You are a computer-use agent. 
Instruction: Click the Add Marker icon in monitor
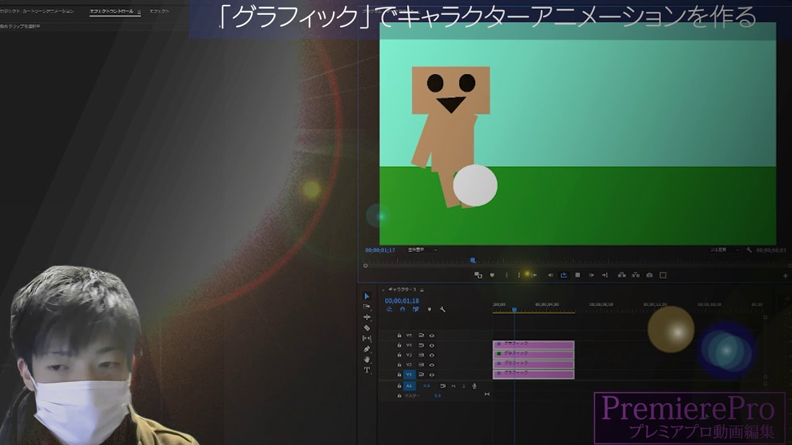[x=492, y=274]
